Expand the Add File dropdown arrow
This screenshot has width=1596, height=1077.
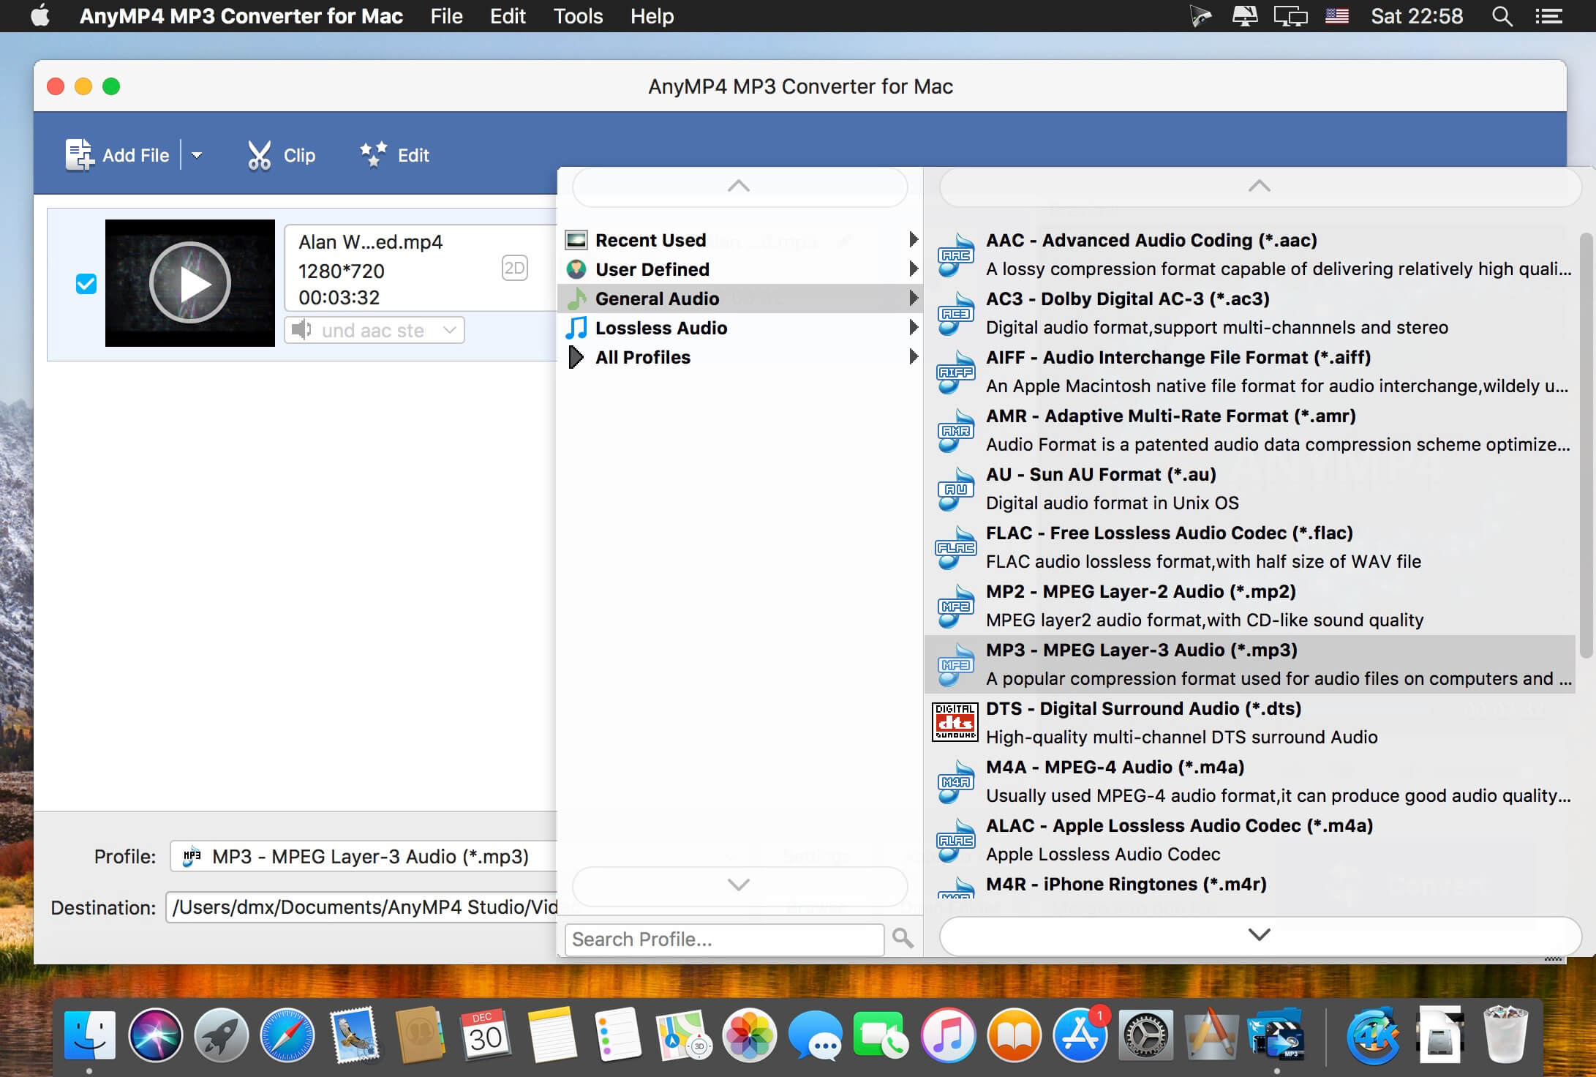(x=196, y=155)
